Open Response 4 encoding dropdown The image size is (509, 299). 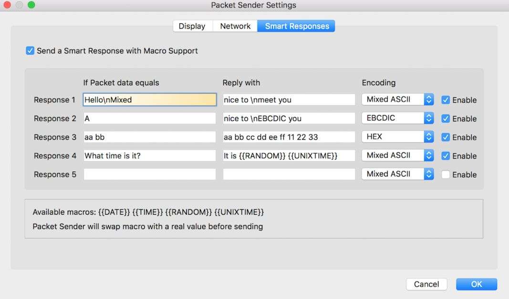coord(398,155)
